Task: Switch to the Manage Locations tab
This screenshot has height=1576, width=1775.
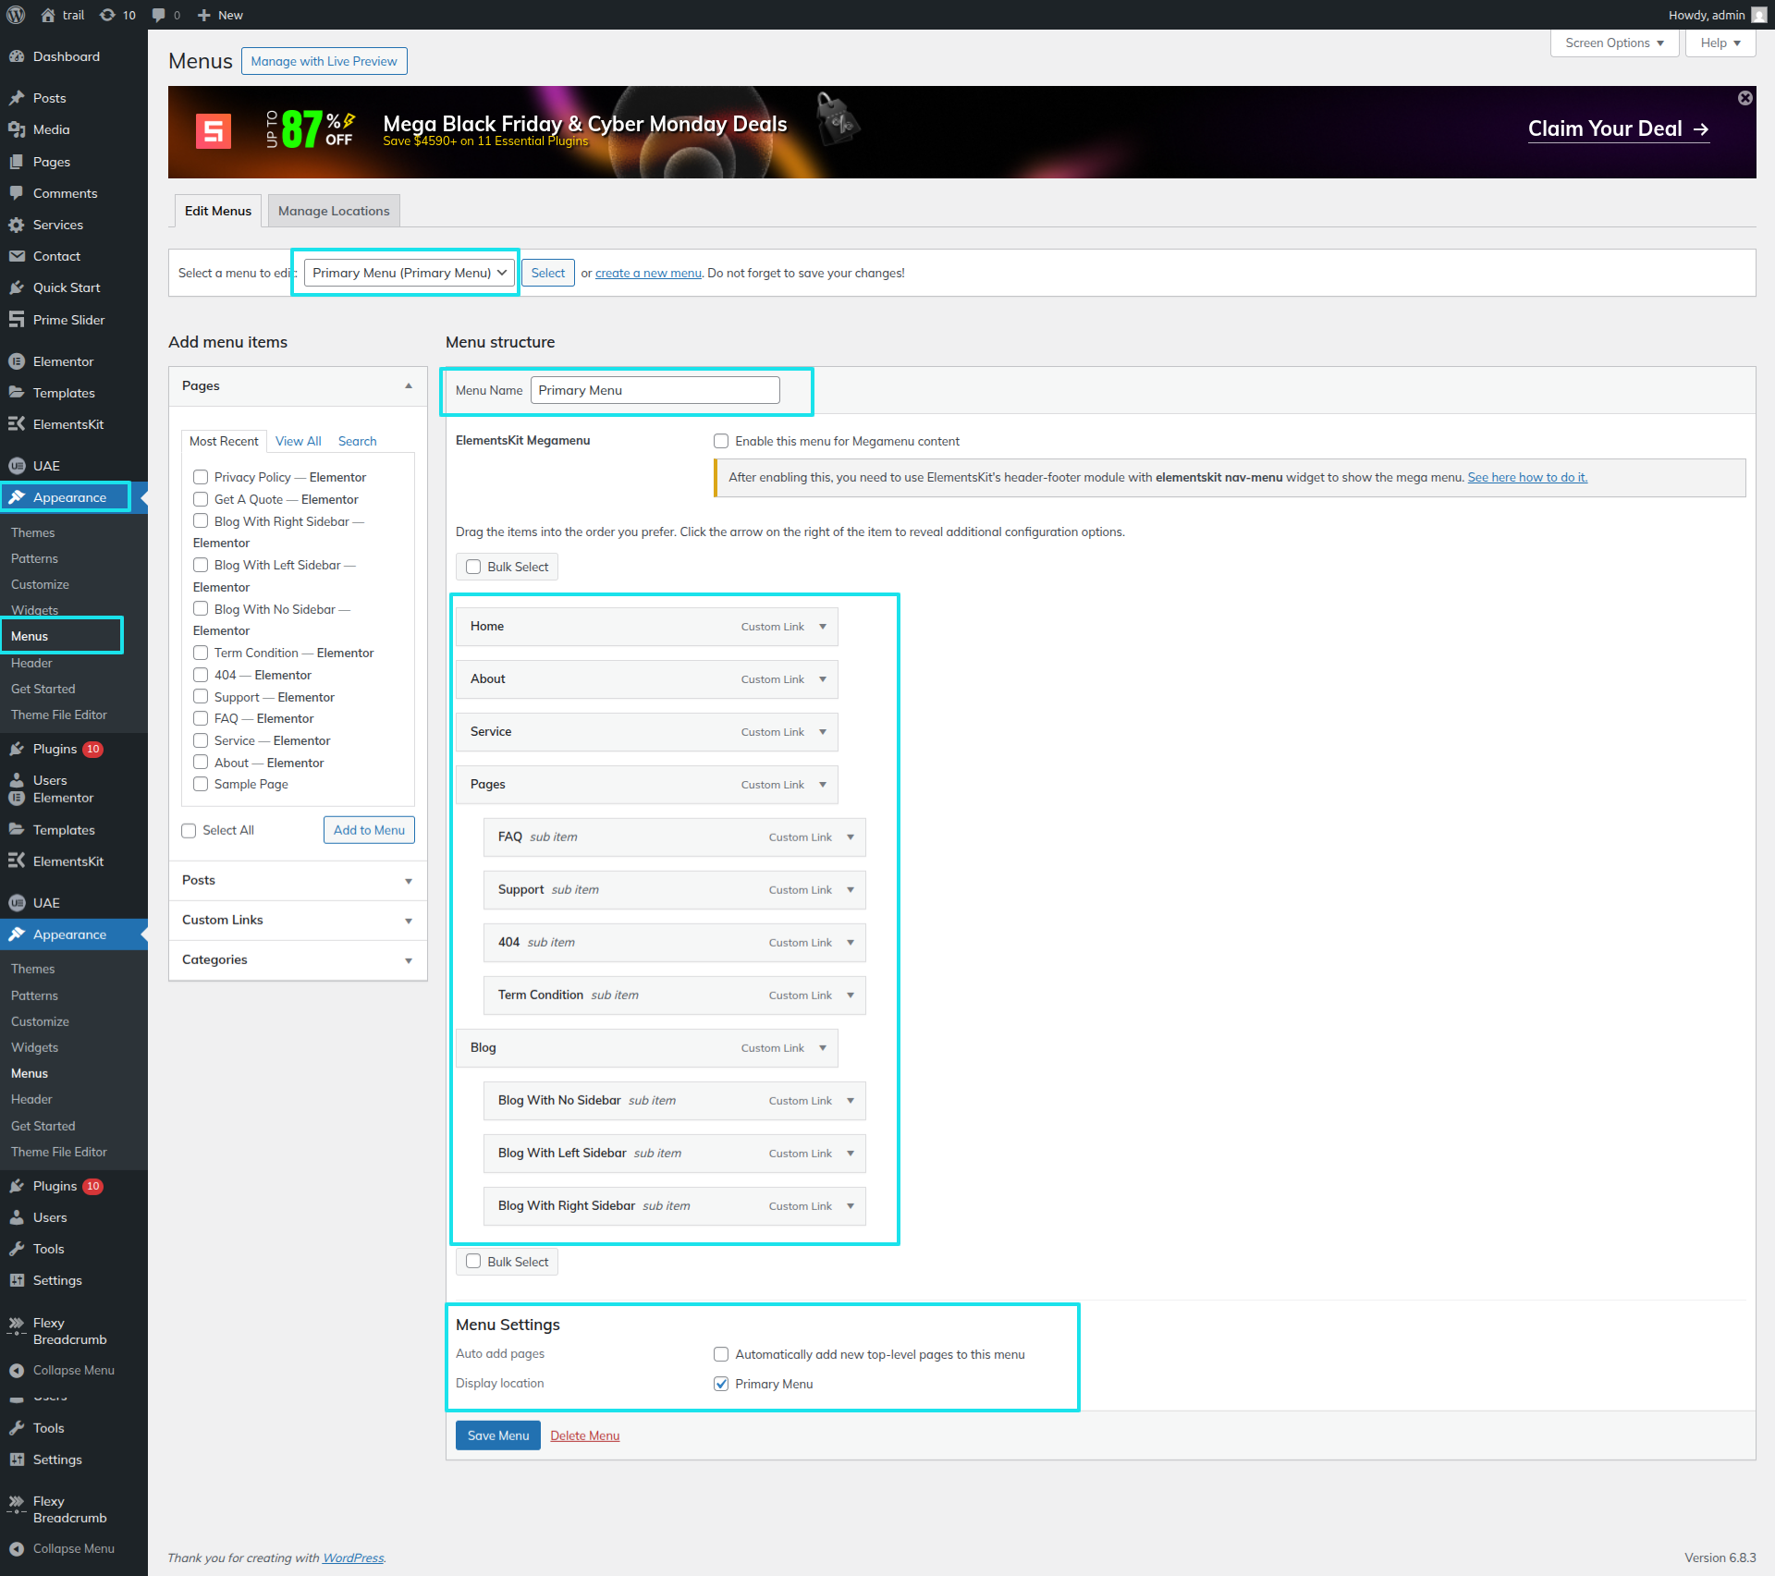Action: 334,211
